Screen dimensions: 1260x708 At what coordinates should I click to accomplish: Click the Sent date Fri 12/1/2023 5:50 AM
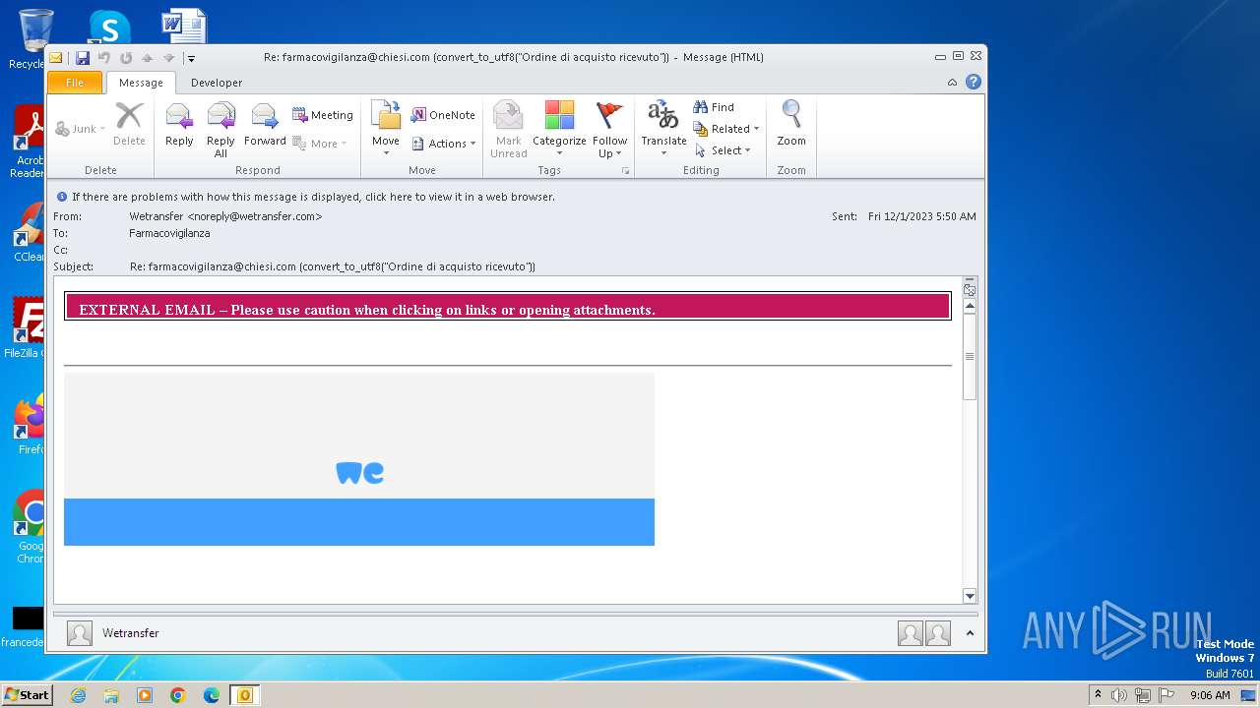coord(922,216)
